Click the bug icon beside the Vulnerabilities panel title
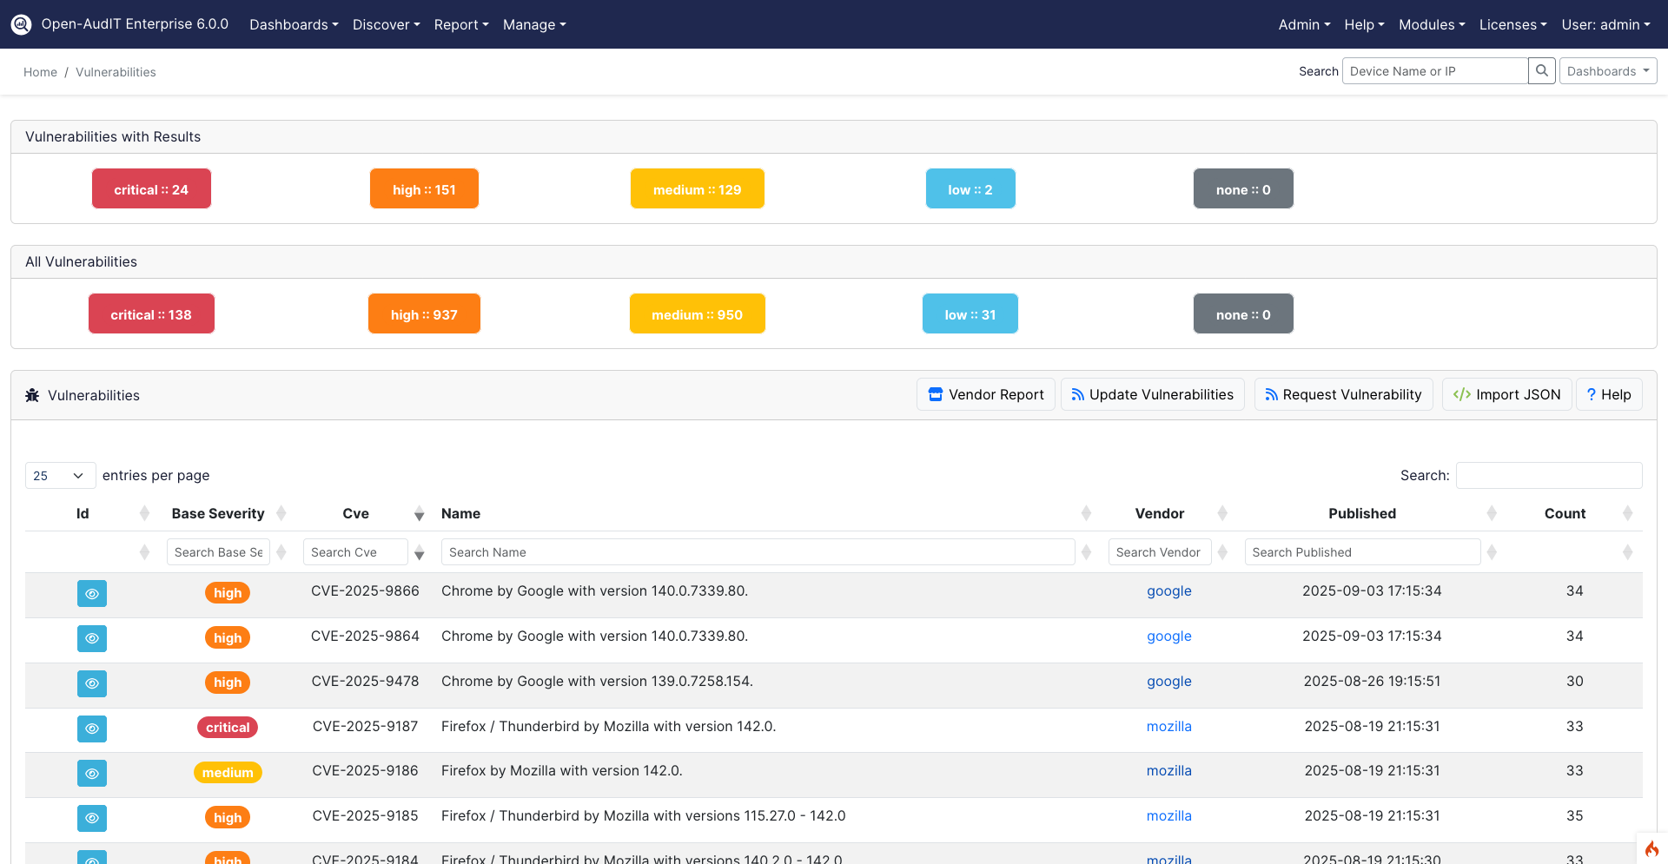Viewport: 1668px width, 864px height. pyautogui.click(x=31, y=395)
